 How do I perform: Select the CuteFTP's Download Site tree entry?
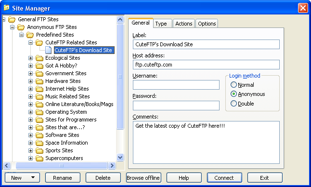84,50
